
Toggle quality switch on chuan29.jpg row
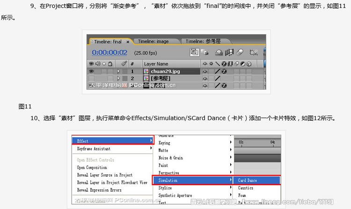pos(217,72)
